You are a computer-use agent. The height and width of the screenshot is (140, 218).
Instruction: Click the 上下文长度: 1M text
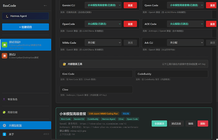[67, 134]
